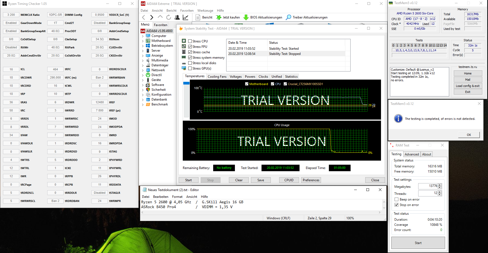488x253 pixels.
Task: Click the Sicherheit shield icon in the tree
Action: coord(148,90)
